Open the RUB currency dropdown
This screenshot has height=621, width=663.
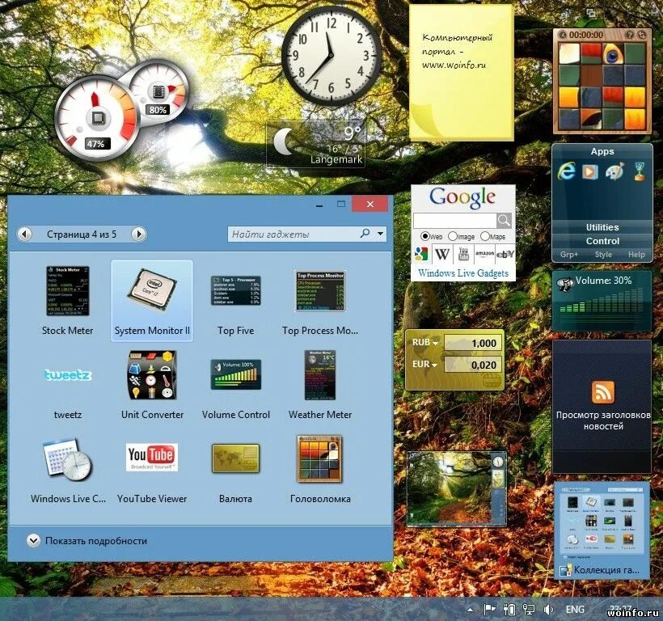pos(434,342)
